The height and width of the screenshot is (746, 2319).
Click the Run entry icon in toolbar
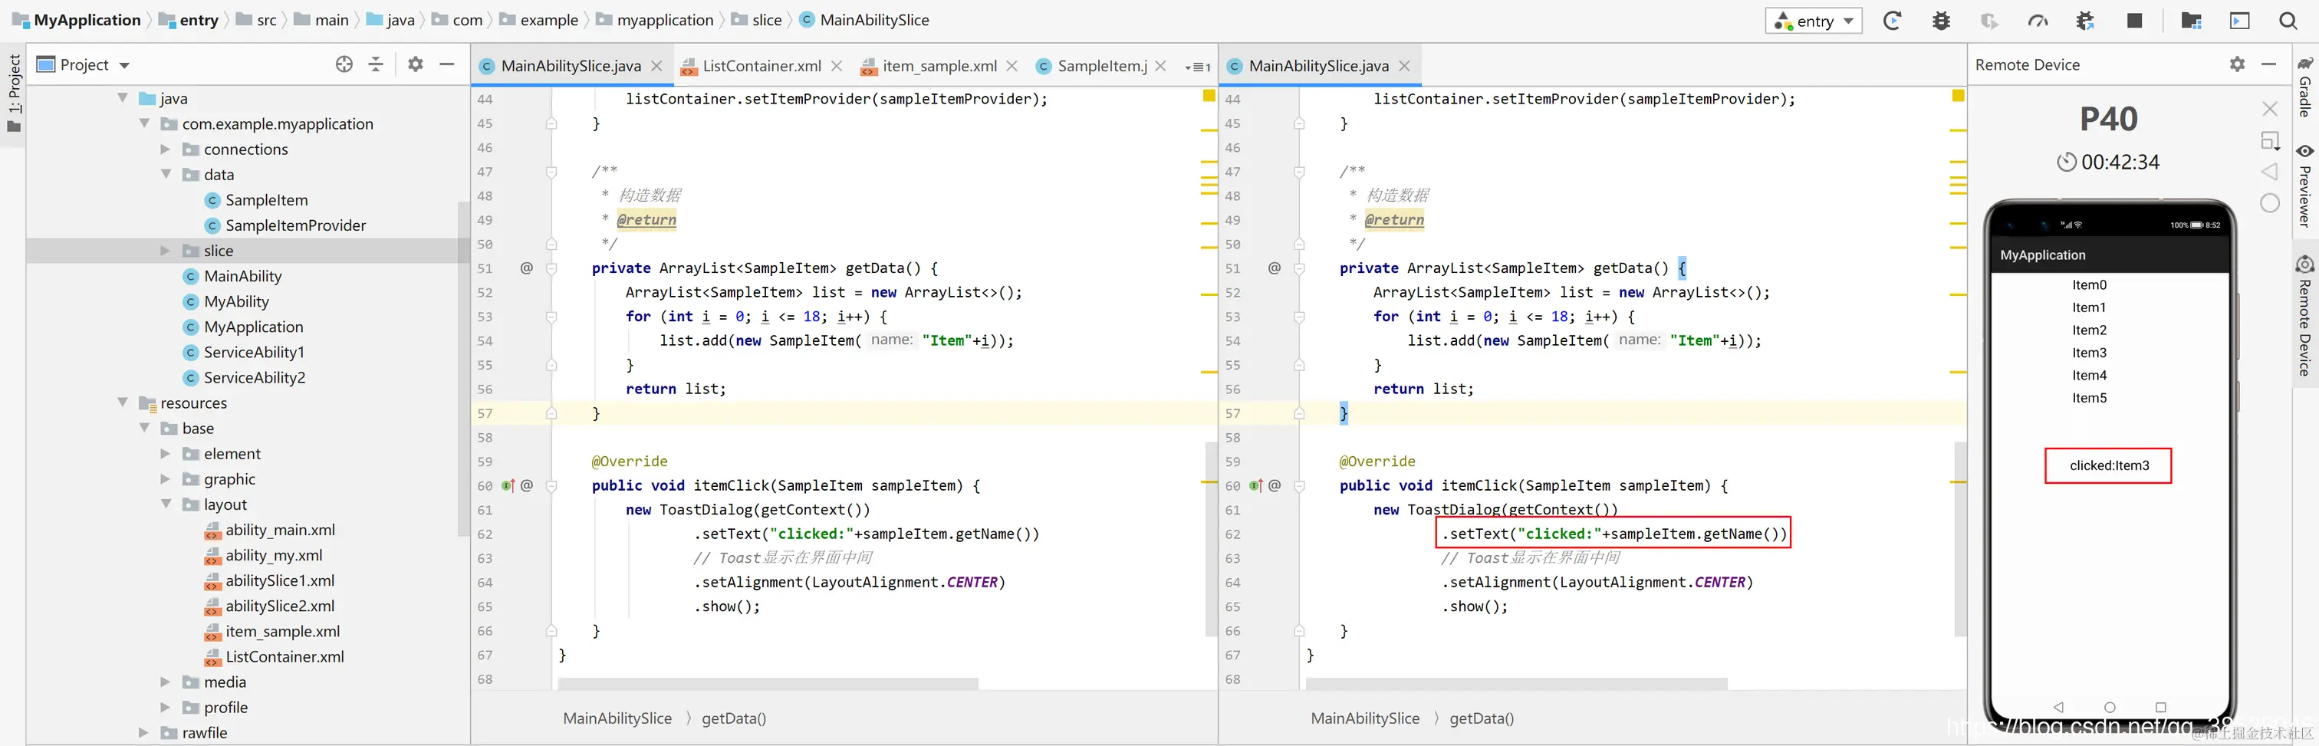[x=1893, y=21]
